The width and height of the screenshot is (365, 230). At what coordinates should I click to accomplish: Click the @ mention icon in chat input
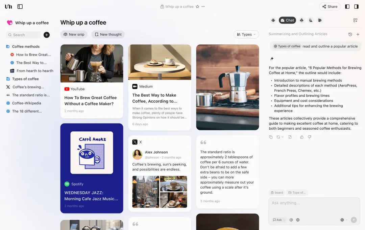(291, 220)
